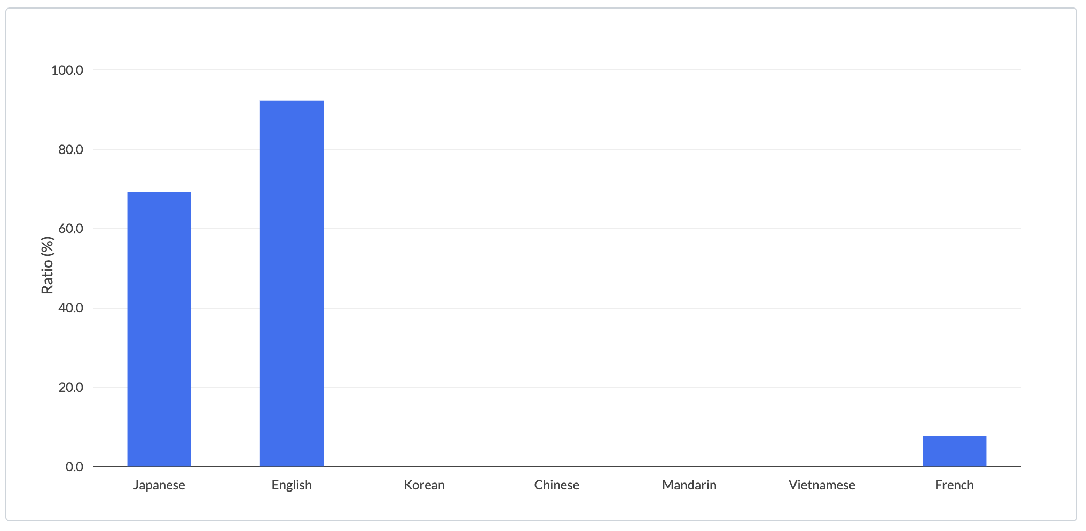Select the Chinese axis label

tap(557, 485)
